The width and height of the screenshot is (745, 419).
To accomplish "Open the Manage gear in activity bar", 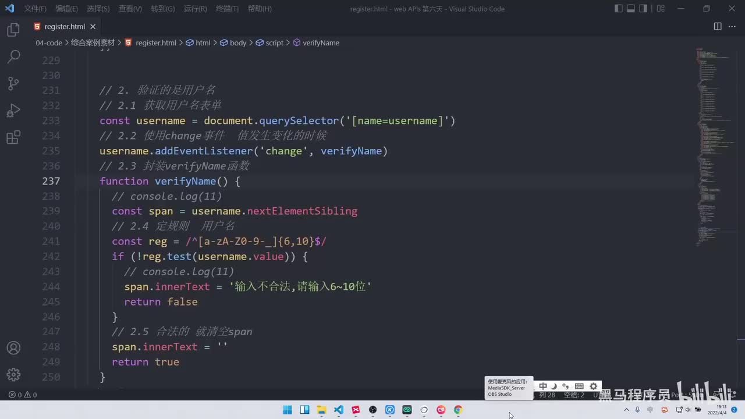I will pyautogui.click(x=13, y=375).
